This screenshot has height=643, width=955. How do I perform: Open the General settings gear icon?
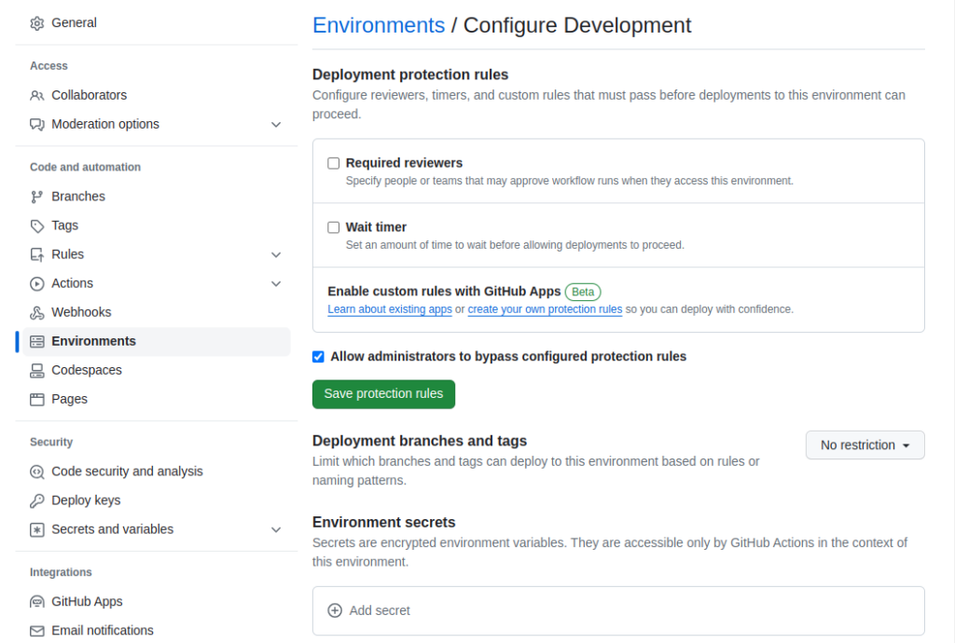36,22
